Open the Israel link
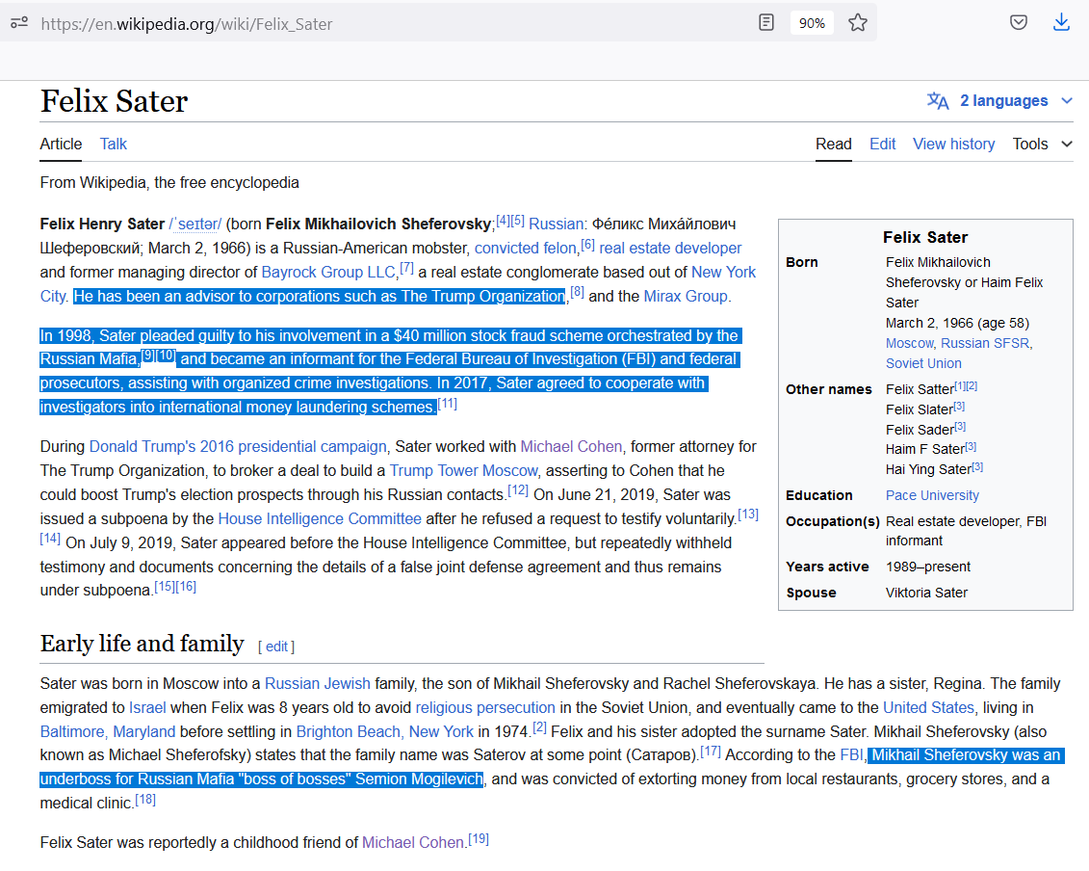The height and width of the screenshot is (871, 1089). [x=147, y=708]
